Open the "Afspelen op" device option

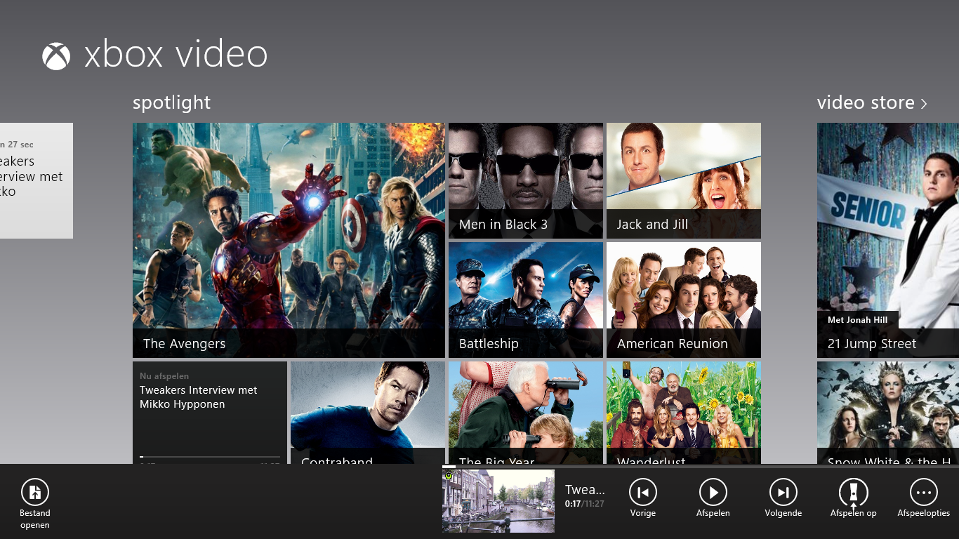(x=854, y=499)
